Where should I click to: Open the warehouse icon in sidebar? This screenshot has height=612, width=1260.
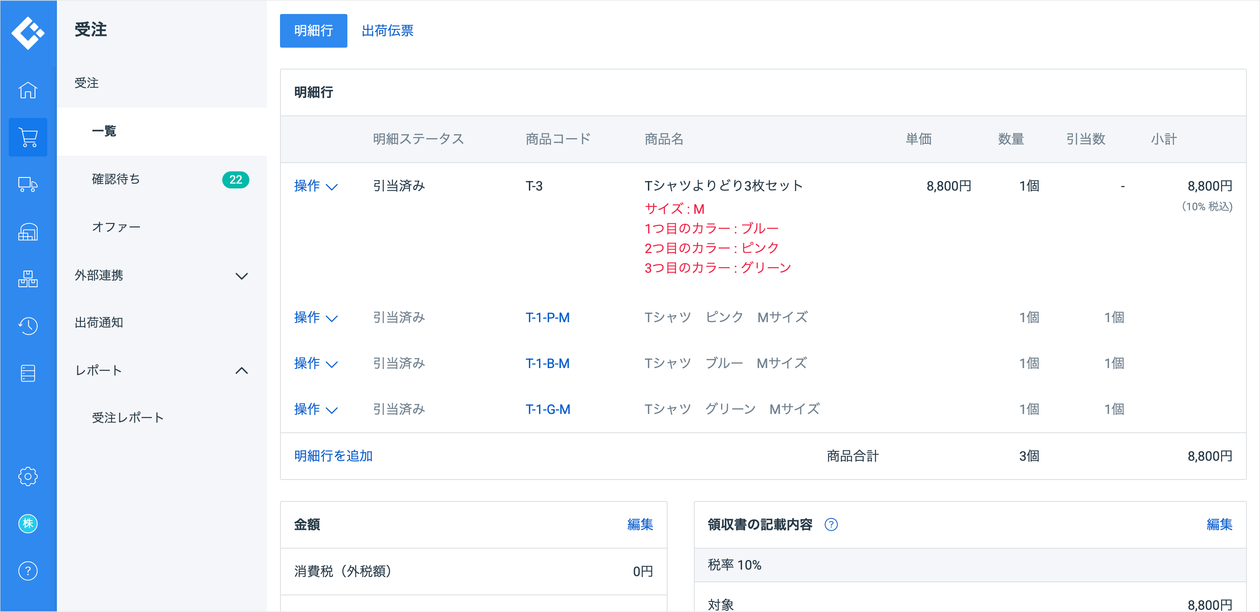pos(28,232)
